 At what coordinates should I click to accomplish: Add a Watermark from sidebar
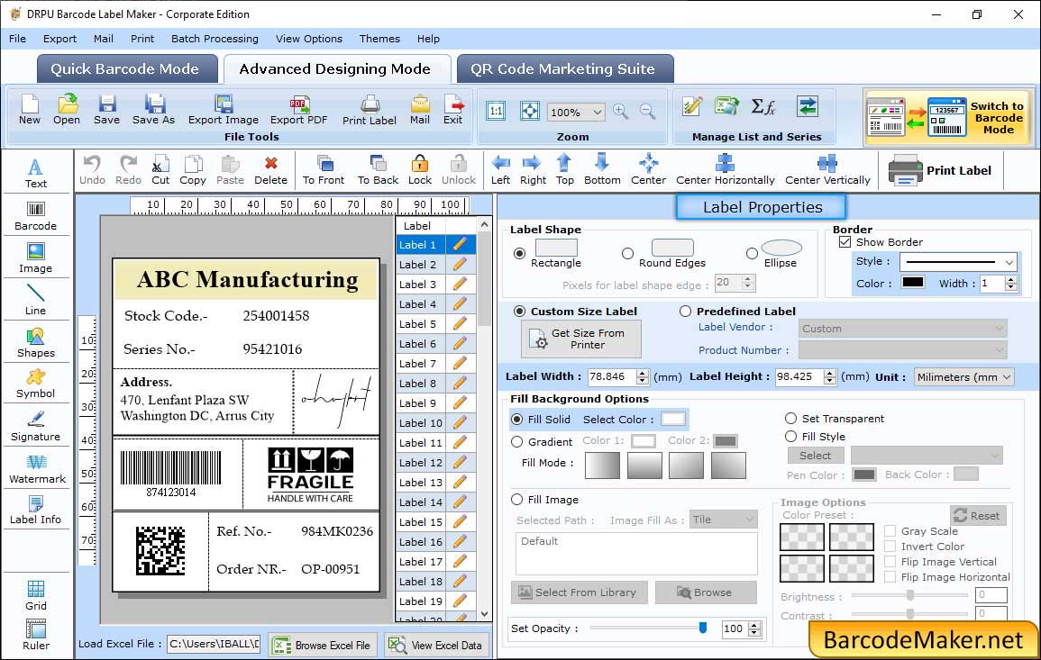(x=37, y=469)
